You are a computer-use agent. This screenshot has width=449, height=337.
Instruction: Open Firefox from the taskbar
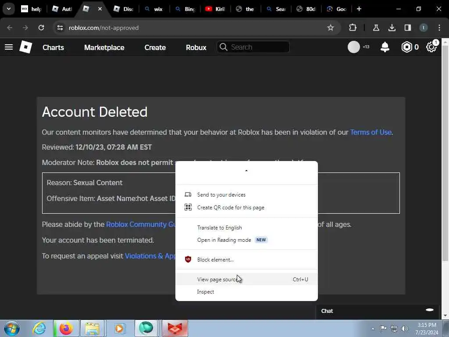point(66,328)
